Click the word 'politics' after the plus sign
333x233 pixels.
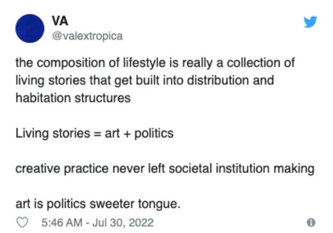(x=154, y=134)
